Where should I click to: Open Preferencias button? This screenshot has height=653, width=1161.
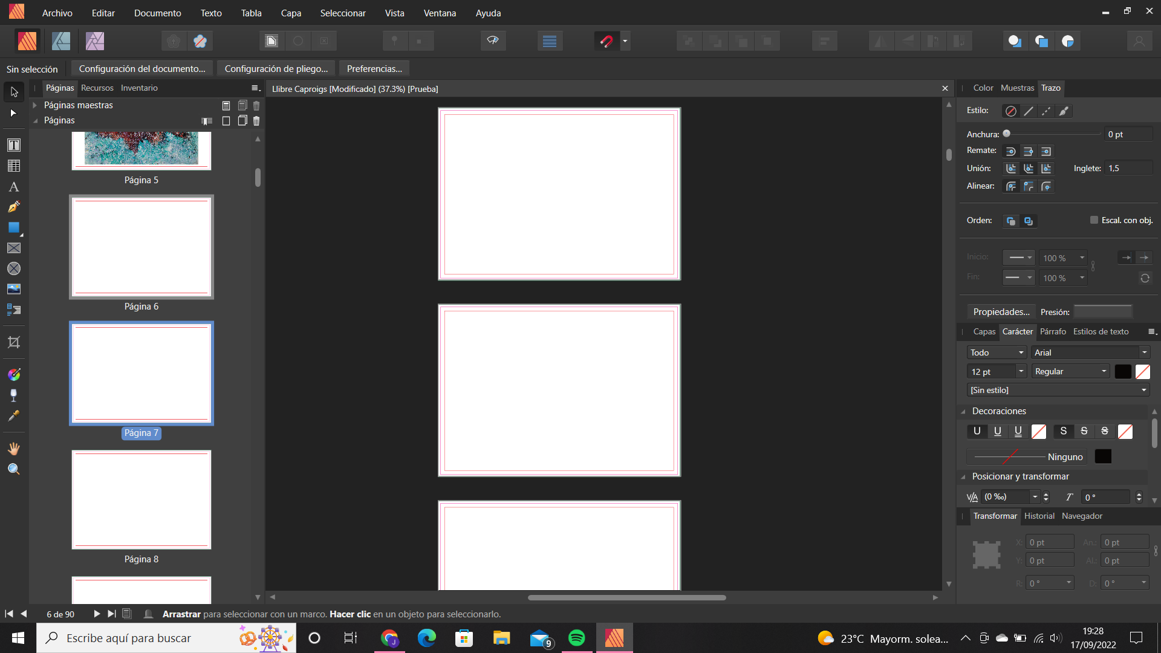click(x=374, y=69)
